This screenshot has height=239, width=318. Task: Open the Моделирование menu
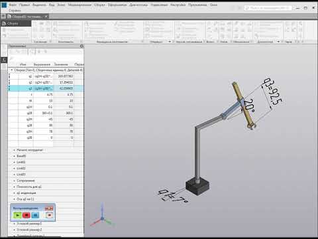coord(79,5)
